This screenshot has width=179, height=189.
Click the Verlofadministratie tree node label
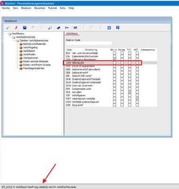click(26, 37)
